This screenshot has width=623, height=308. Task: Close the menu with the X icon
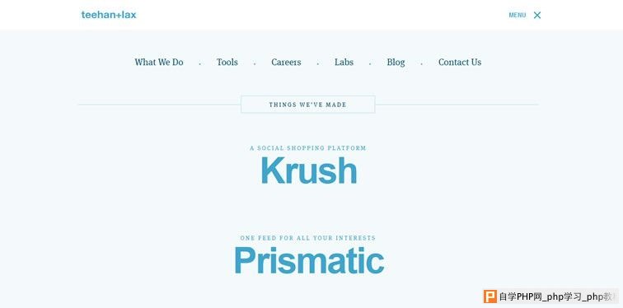pyautogui.click(x=537, y=15)
